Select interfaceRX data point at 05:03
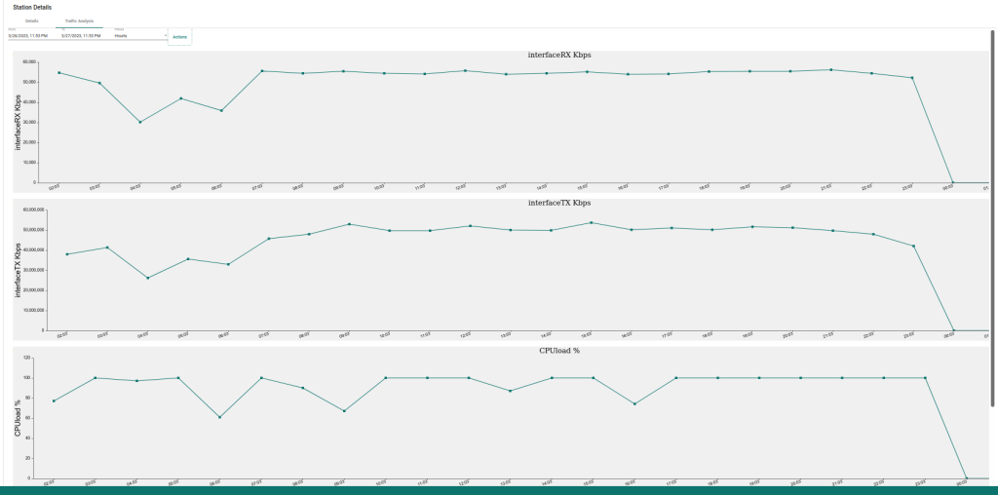 [180, 98]
